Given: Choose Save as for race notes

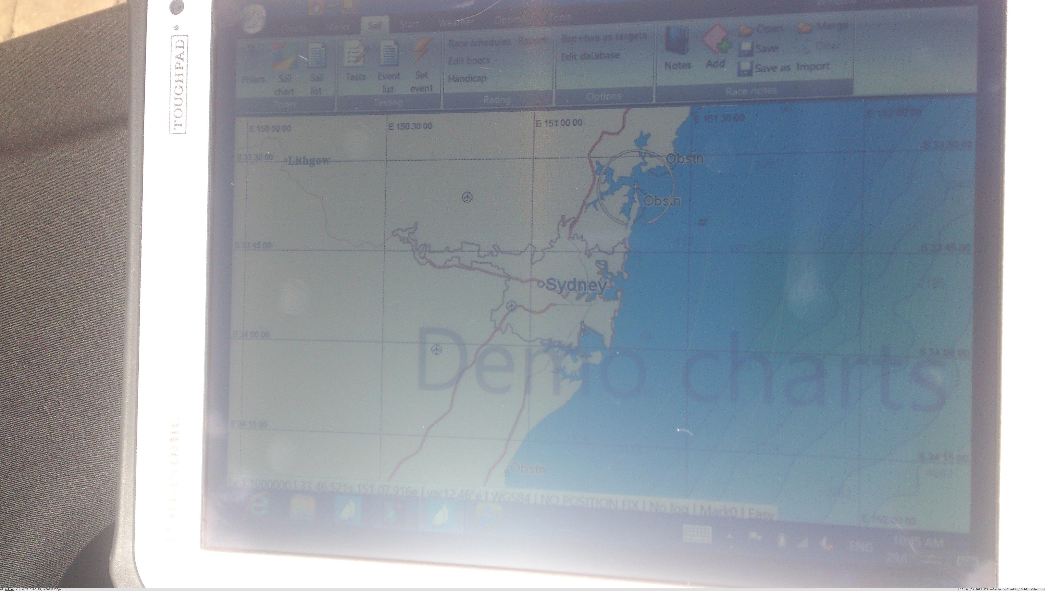Looking at the screenshot, I should 765,68.
